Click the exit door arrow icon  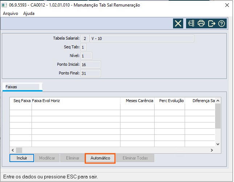point(212,24)
